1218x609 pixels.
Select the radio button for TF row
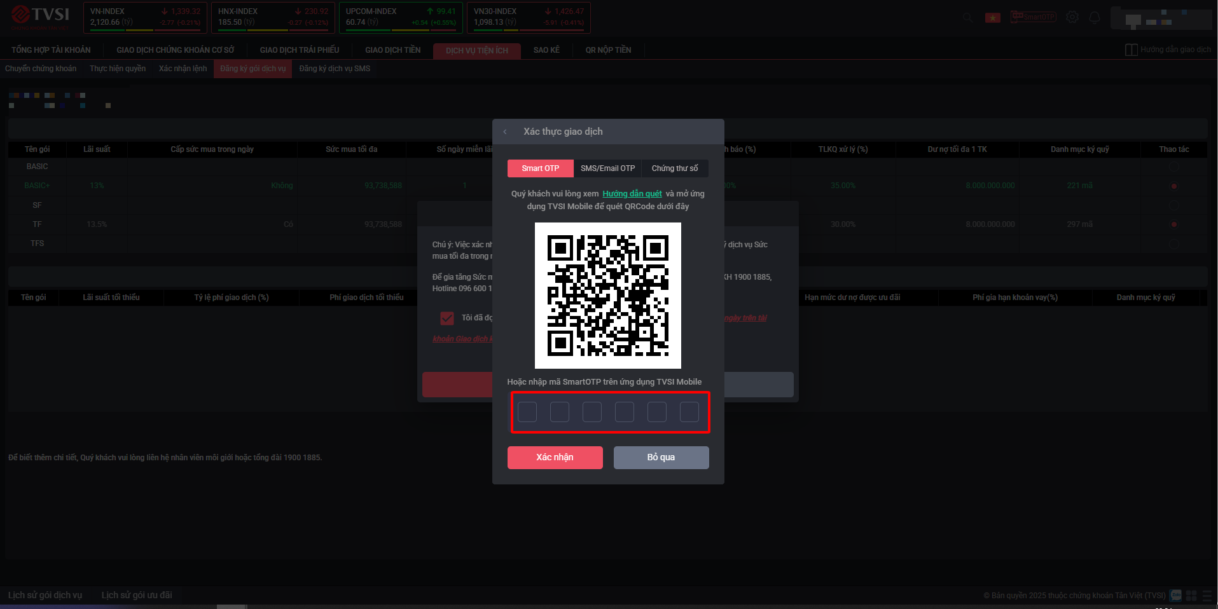1173,224
